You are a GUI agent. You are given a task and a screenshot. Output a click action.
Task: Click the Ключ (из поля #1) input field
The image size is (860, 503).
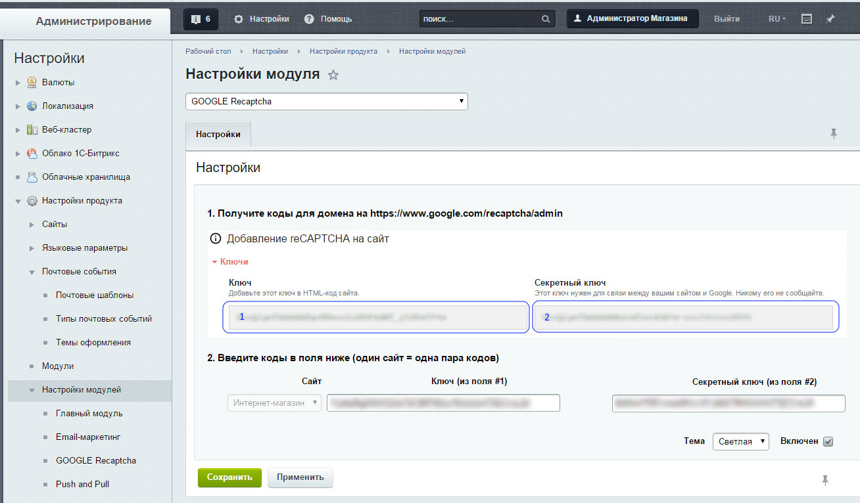443,403
